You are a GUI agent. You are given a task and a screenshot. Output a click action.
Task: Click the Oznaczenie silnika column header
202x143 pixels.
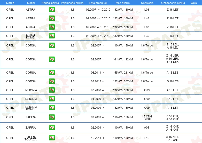[x=173, y=3]
